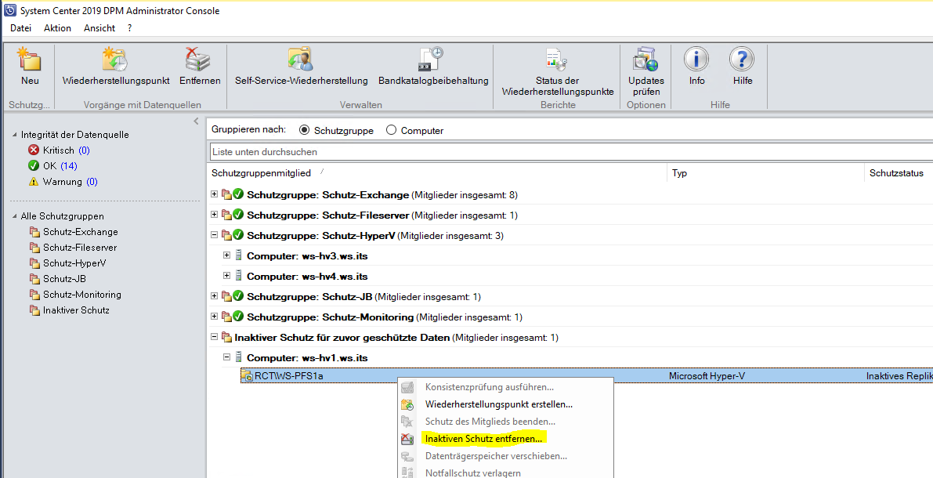Collapse Computer ws-hv1.ws.its node
The image size is (933, 478).
pyautogui.click(x=226, y=357)
